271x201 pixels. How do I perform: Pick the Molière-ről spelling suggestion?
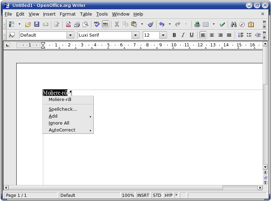[60, 99]
